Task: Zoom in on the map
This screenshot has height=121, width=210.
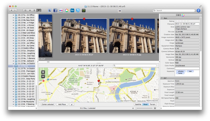Action: coord(43,72)
